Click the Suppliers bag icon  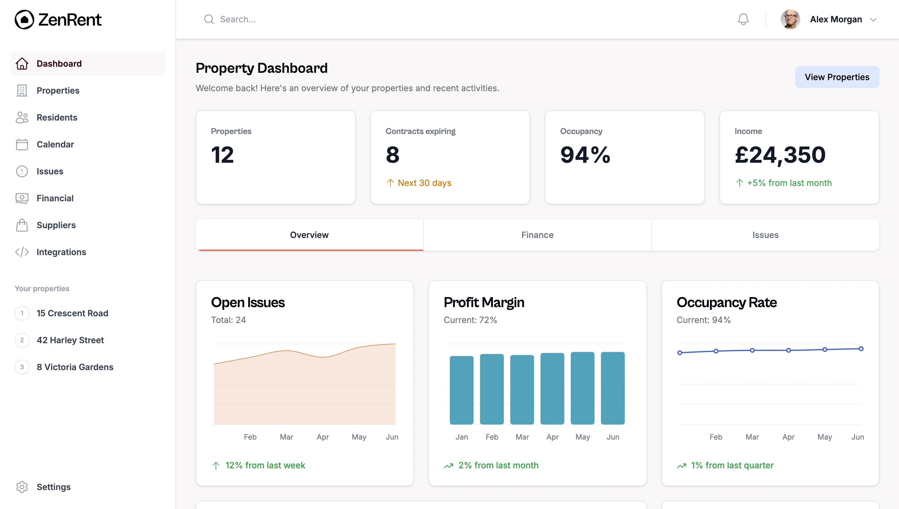[x=22, y=225]
